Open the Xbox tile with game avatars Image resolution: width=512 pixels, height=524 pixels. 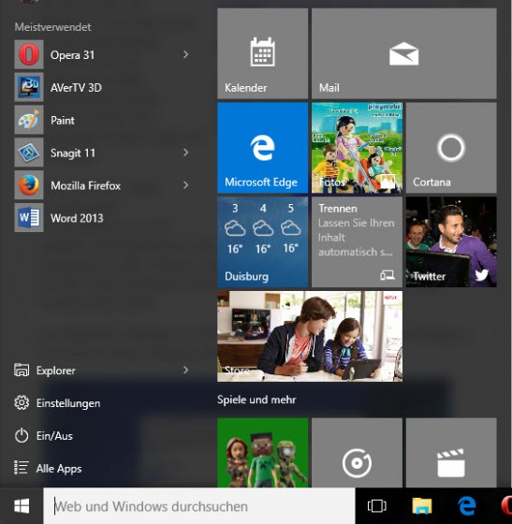pyautogui.click(x=262, y=453)
